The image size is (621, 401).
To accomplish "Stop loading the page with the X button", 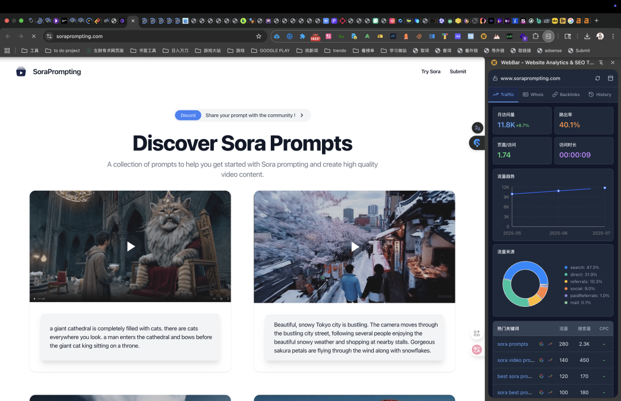I will 34,36.
